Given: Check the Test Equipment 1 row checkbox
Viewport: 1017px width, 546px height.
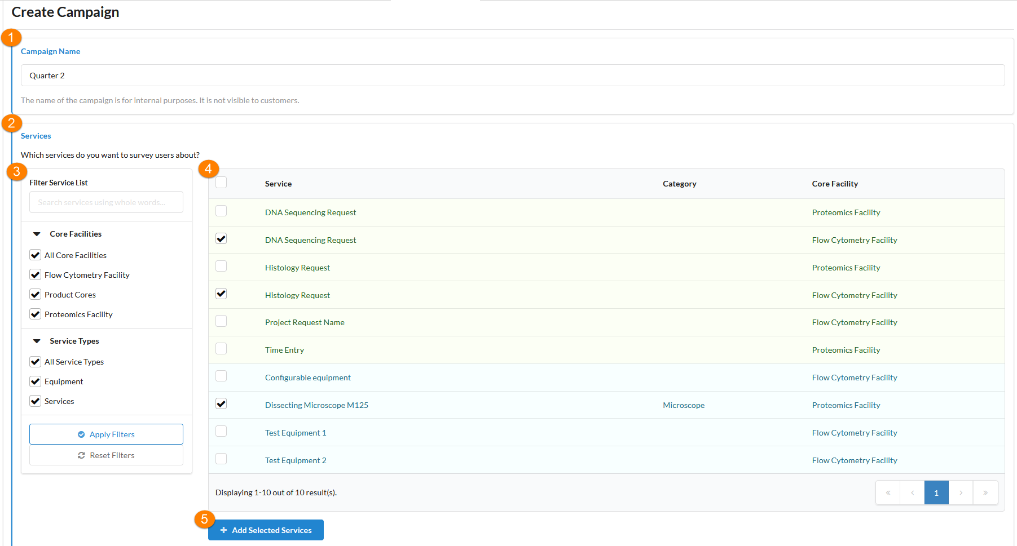Looking at the screenshot, I should [x=221, y=431].
